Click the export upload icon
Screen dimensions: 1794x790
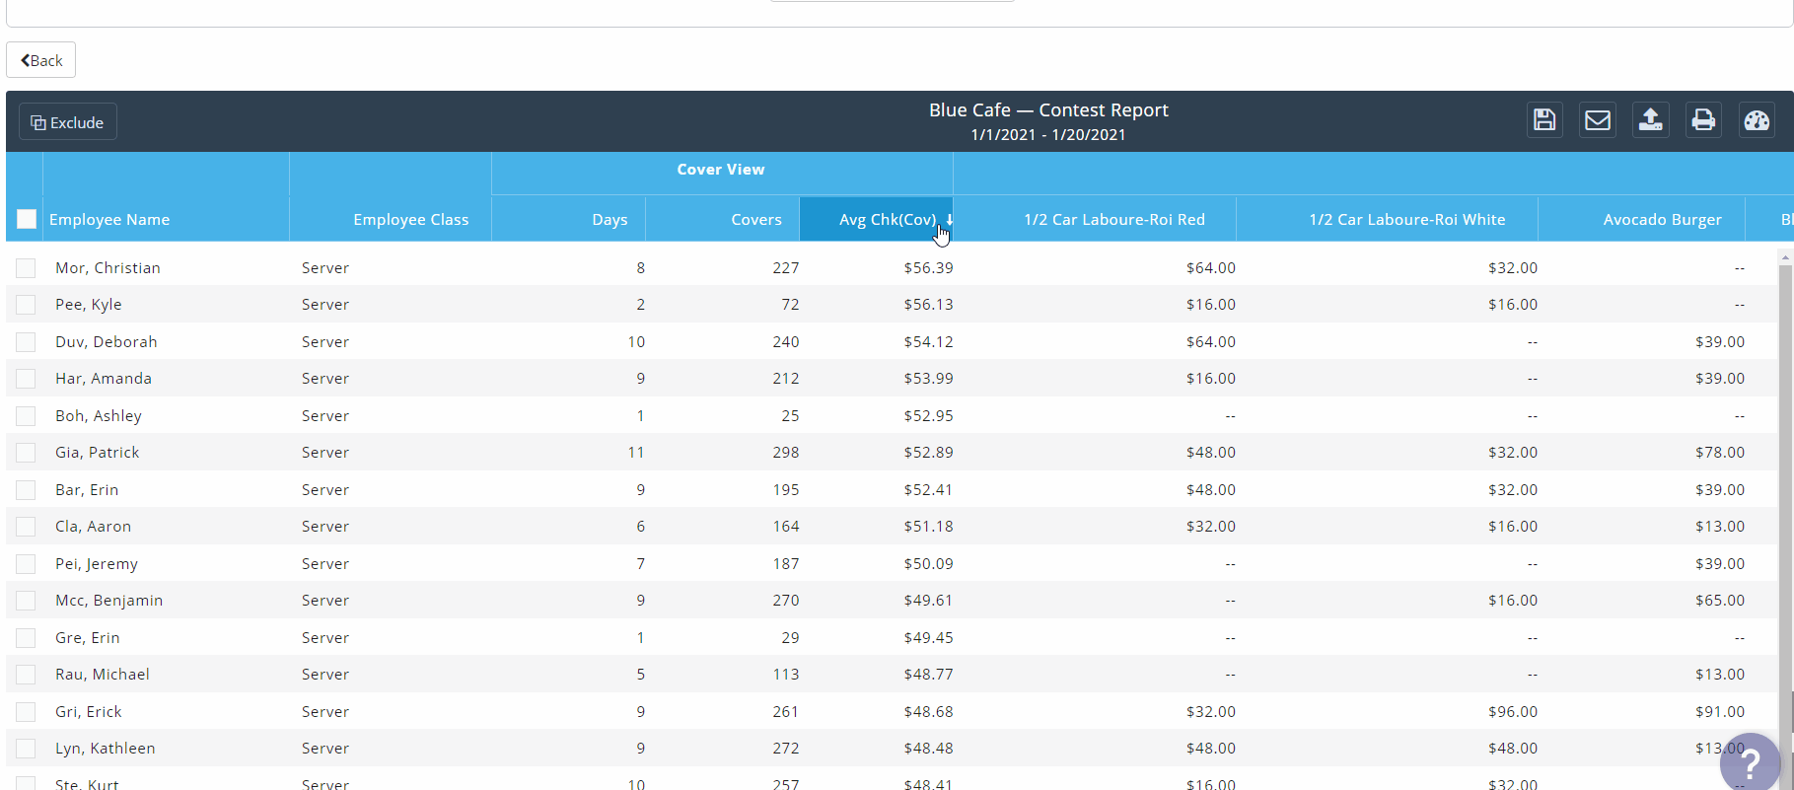tap(1650, 120)
